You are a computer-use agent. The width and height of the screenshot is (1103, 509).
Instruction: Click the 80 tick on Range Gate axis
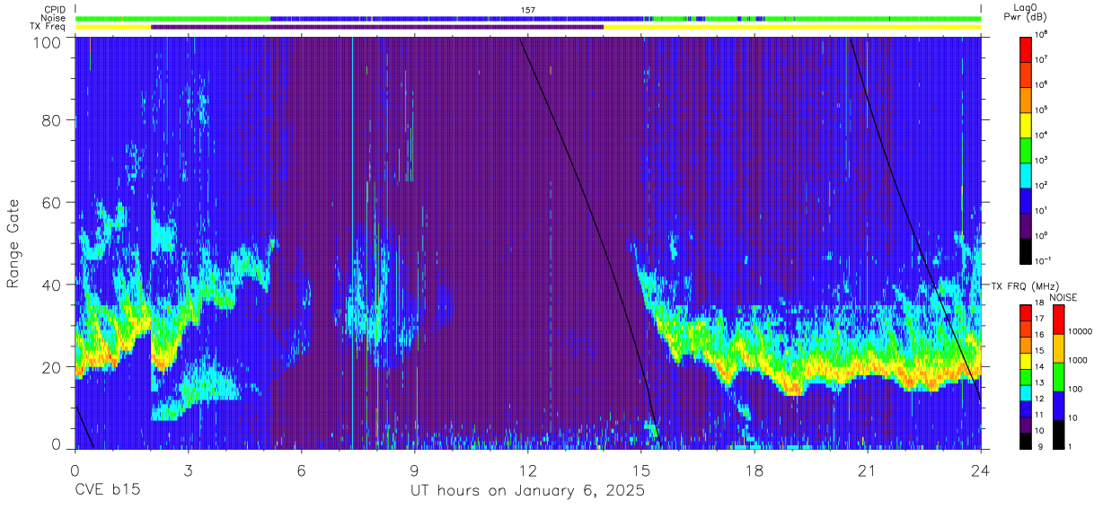pyautogui.click(x=52, y=120)
